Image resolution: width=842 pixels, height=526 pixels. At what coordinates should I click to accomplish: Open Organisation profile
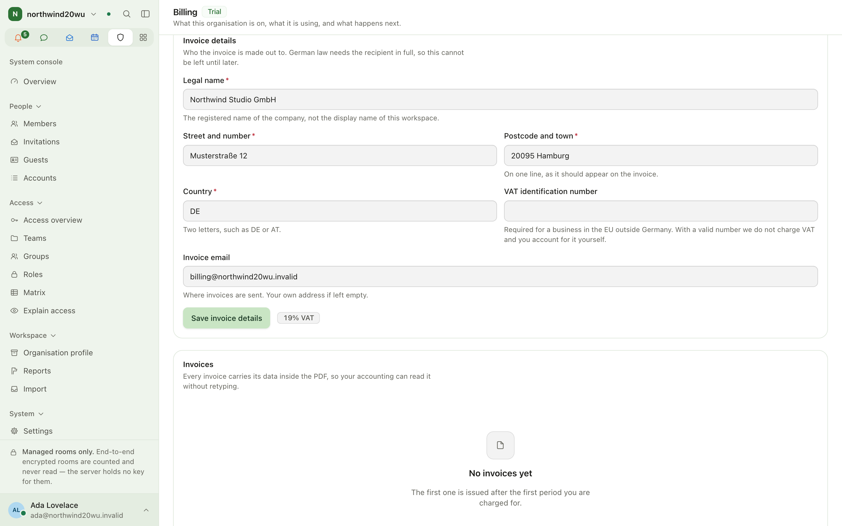coord(79,353)
